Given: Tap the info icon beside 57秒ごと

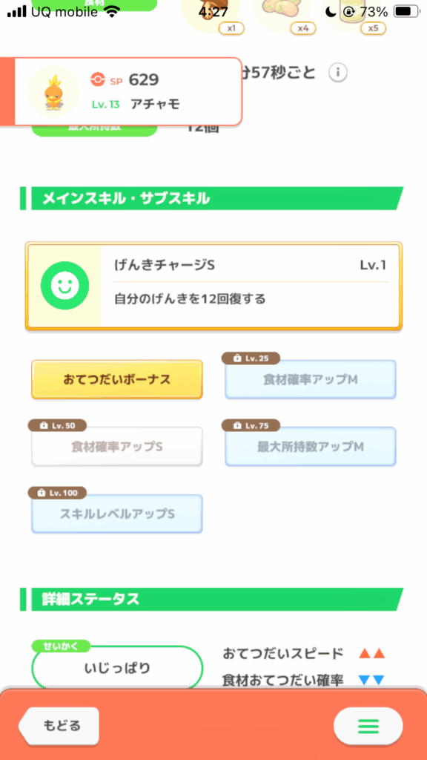Looking at the screenshot, I should pyautogui.click(x=338, y=73).
